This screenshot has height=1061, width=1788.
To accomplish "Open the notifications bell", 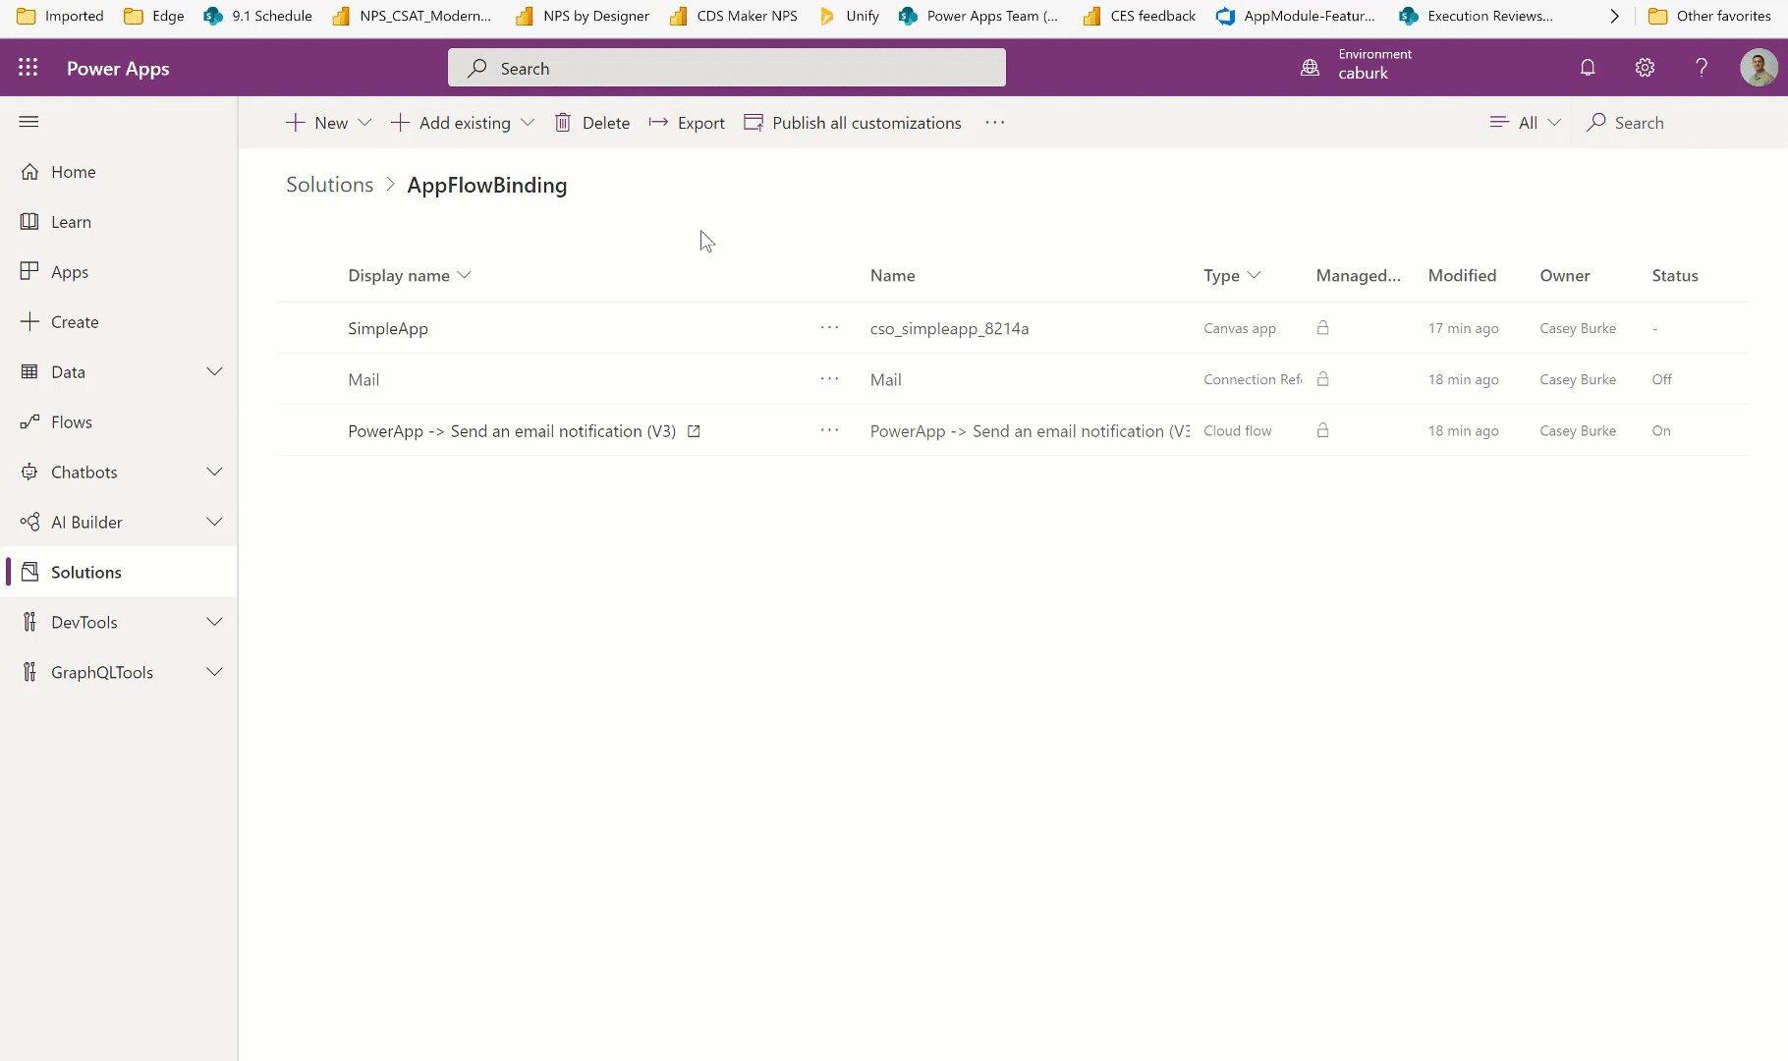I will pyautogui.click(x=1588, y=68).
